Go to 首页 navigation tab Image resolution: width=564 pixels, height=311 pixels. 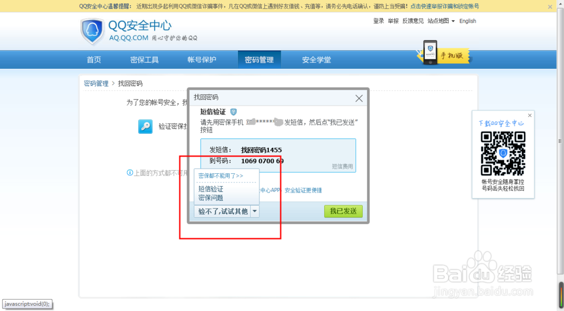point(94,60)
